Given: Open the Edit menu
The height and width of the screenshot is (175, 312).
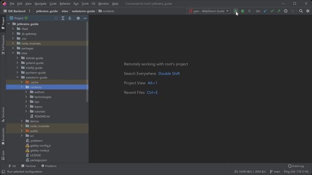Looking at the screenshot, I should click(x=19, y=3).
